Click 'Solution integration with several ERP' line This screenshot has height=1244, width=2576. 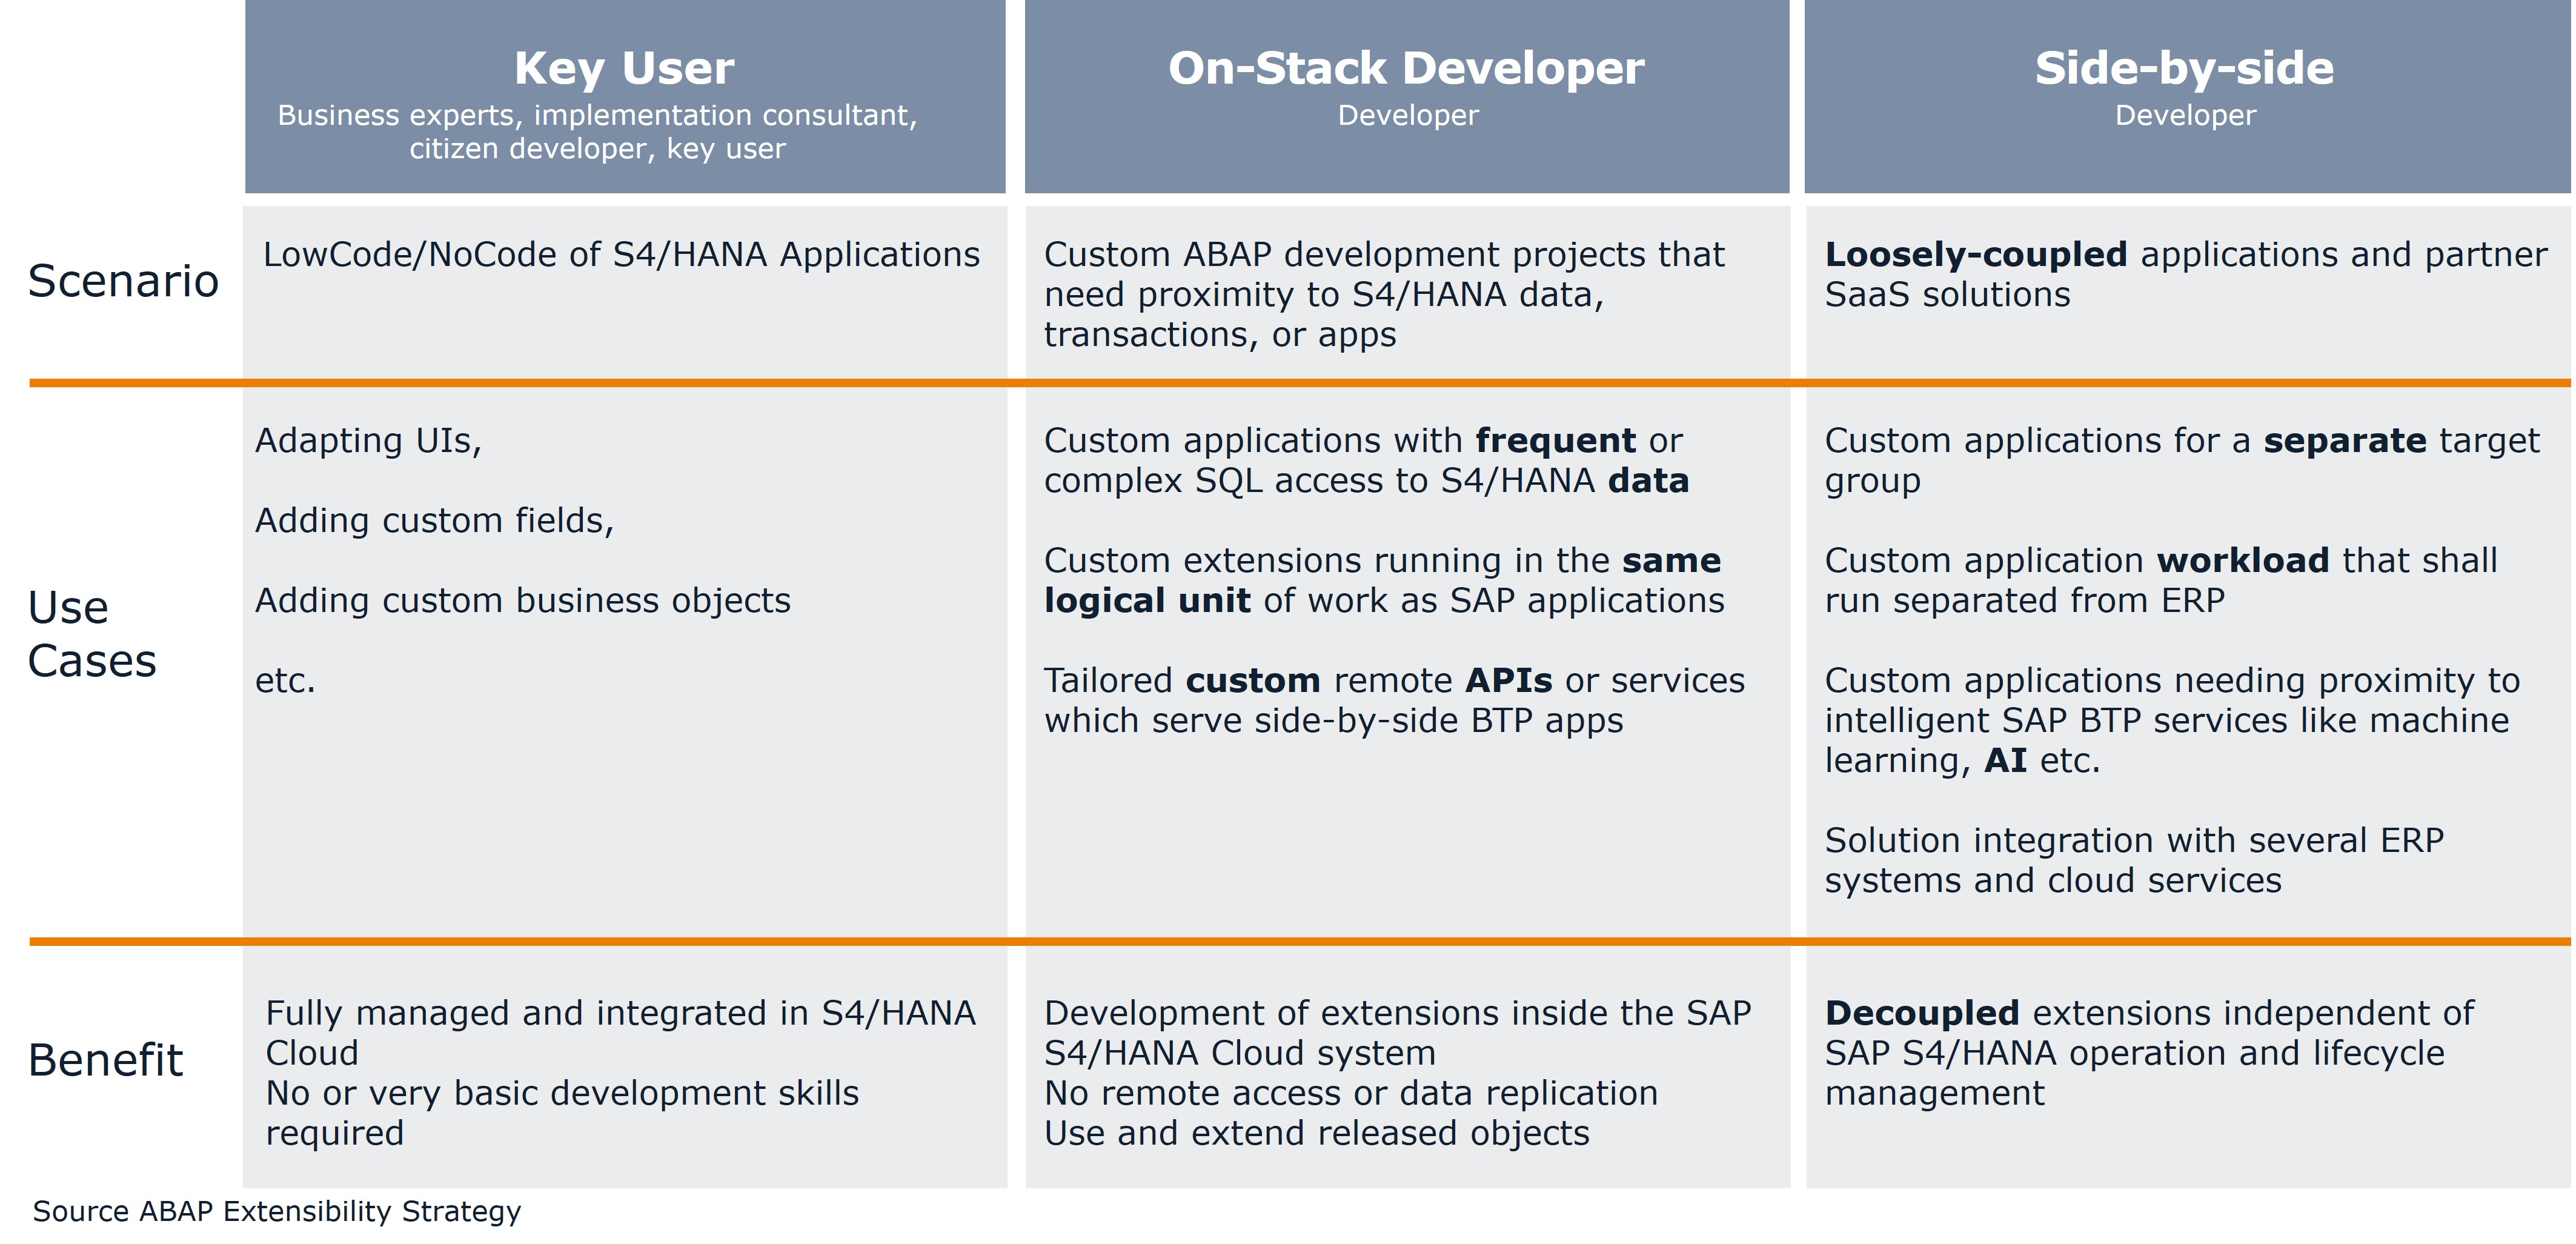(x=2134, y=841)
